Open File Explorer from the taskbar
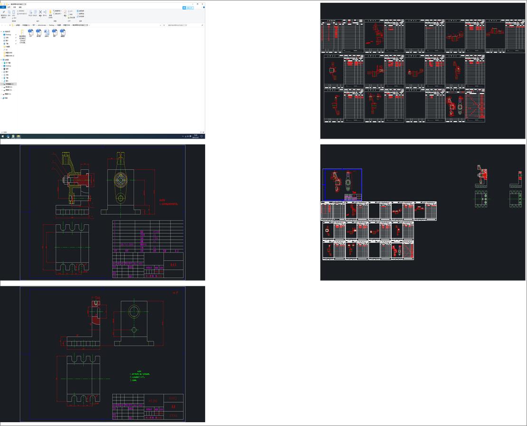The width and height of the screenshot is (527, 426). pos(18,136)
